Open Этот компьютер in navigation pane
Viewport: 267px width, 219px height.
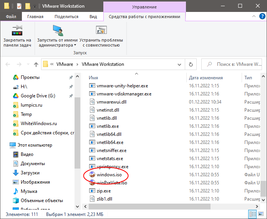pos(31,145)
